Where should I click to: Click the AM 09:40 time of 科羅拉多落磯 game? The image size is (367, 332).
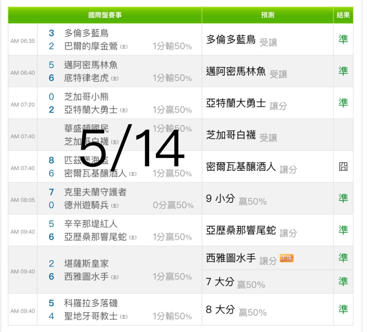[23, 311]
